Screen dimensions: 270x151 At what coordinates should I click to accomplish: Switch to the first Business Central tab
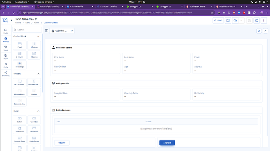tap(199, 7)
